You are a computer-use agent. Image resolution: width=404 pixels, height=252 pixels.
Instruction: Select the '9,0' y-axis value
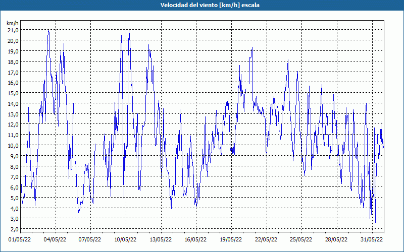click(15, 156)
